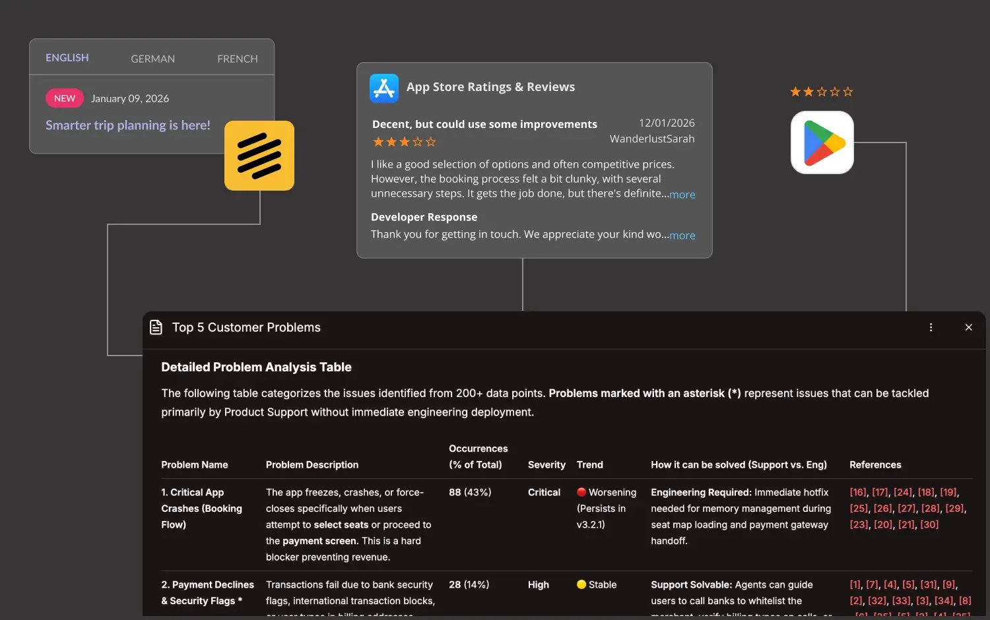The width and height of the screenshot is (990, 620).
Task: Click the Smarter trip planning announcement link
Action: [127, 125]
